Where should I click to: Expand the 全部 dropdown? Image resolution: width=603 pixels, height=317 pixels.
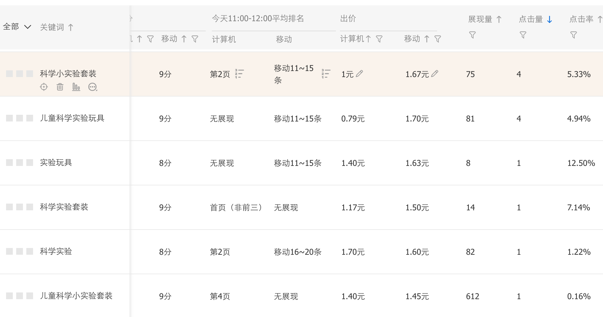[17, 27]
